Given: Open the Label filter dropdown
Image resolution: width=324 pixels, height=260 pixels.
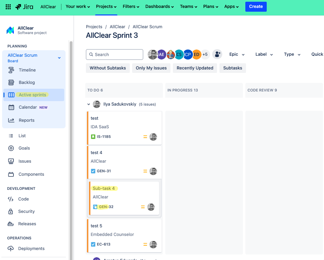Looking at the screenshot, I should 263,54.
